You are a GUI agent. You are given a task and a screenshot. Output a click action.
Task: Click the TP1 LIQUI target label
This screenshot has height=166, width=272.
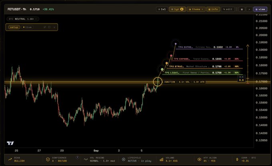point(172,72)
